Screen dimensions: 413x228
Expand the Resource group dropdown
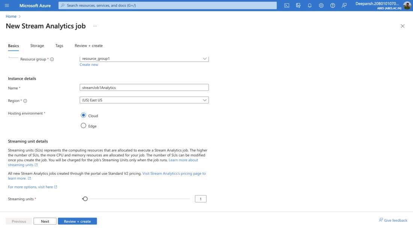click(x=144, y=59)
